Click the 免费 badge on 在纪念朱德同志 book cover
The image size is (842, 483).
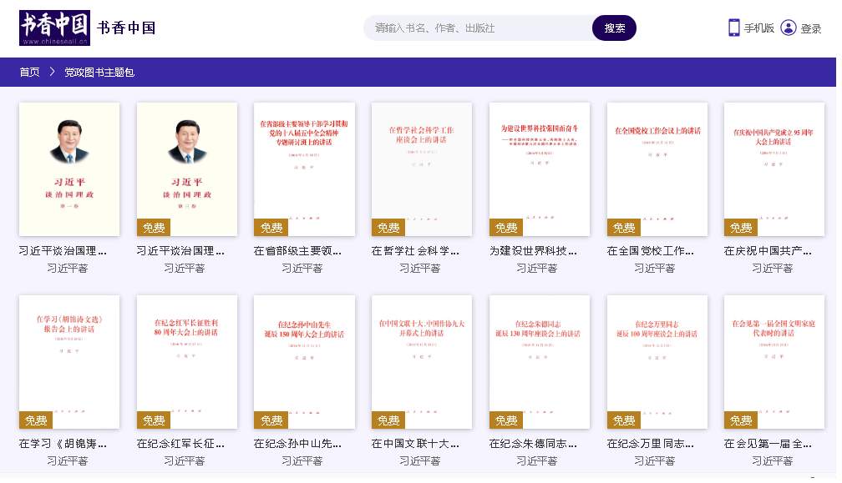(506, 420)
